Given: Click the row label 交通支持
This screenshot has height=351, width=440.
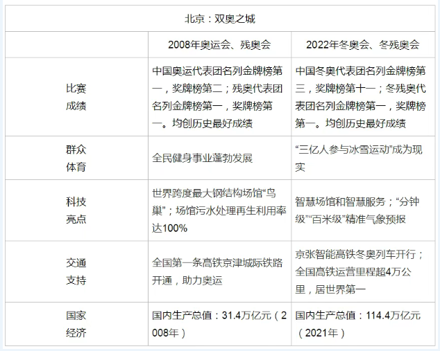Looking at the screenshot, I should coord(76,271).
